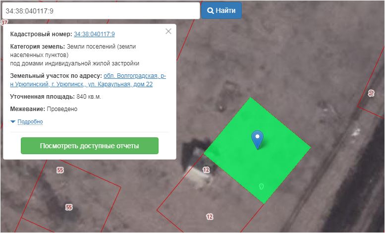Expand the Подробно details section
The width and height of the screenshot is (385, 233).
[x=30, y=121]
